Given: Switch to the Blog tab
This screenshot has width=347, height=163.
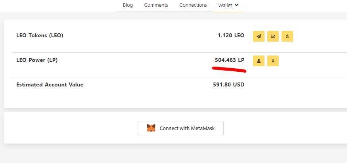Looking at the screenshot, I should tap(128, 5).
